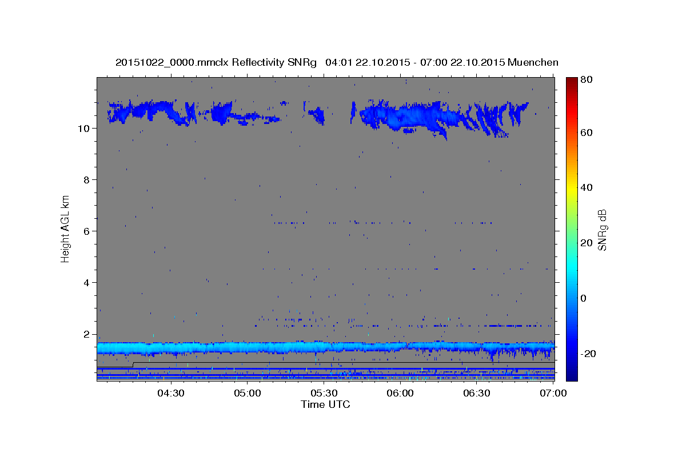Click the colorbar value 0
Screen dimensions: 686x457
[584, 298]
